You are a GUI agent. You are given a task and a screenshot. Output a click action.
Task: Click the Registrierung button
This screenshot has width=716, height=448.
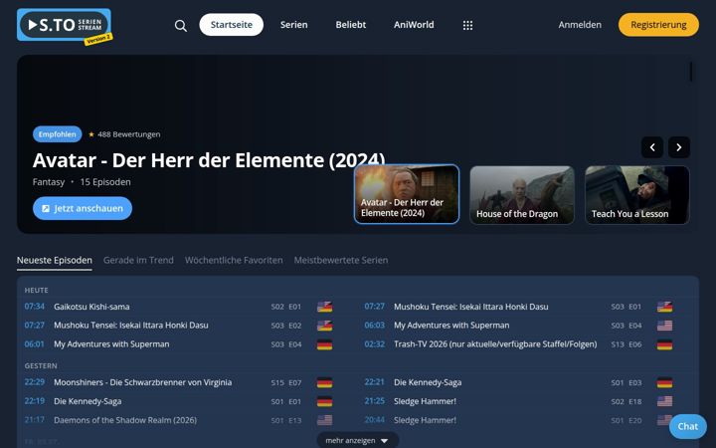(x=658, y=25)
